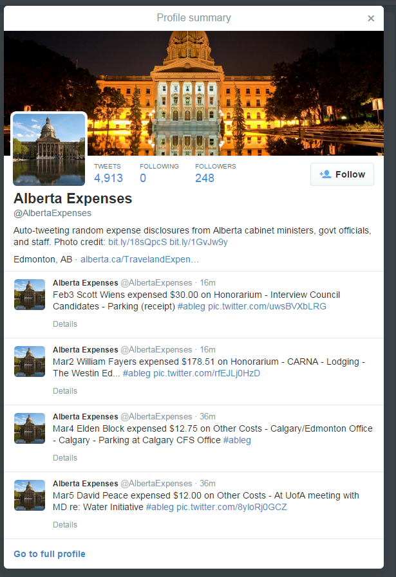This screenshot has width=396, height=577.
Task: Expand Details under William Fayers tweet
Action: [x=65, y=391]
